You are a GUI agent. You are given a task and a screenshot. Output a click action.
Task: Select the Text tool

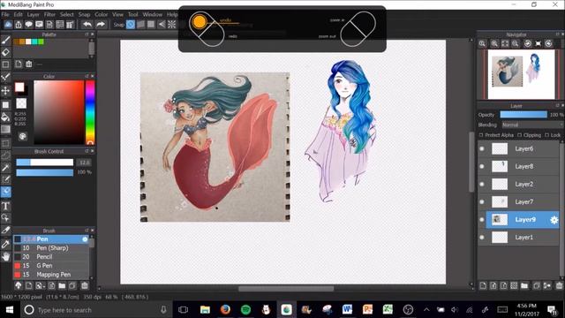pyautogui.click(x=5, y=206)
